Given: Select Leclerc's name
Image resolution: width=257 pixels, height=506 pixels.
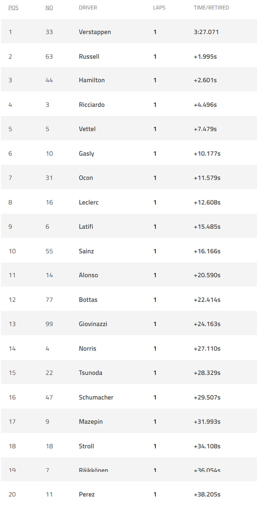Looking at the screenshot, I should click(89, 202).
